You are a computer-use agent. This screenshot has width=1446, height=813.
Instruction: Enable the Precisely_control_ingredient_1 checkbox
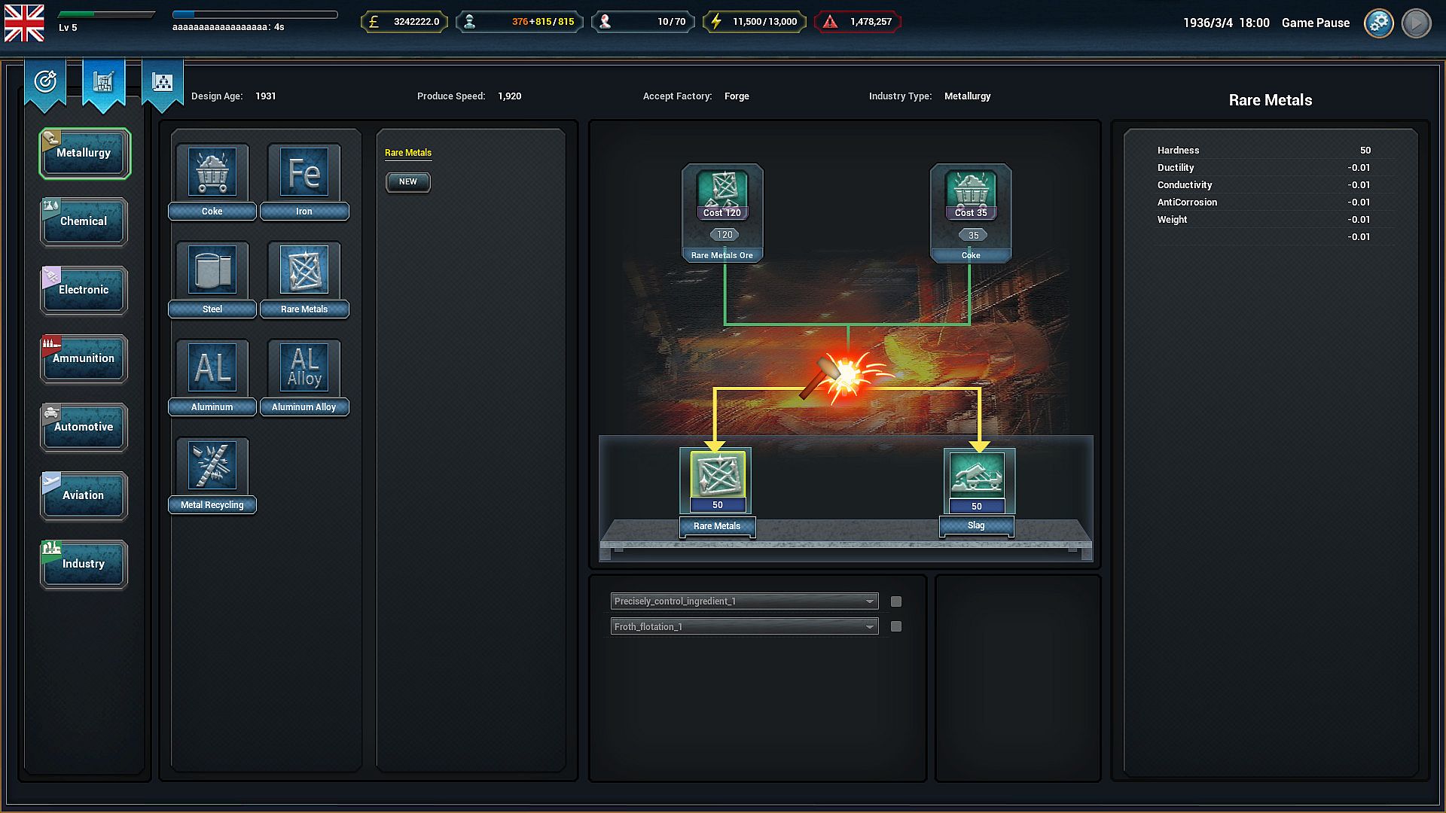tap(896, 601)
